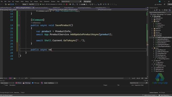172x97 pixels.
Task: Open the Build menu
Action: point(22,2)
